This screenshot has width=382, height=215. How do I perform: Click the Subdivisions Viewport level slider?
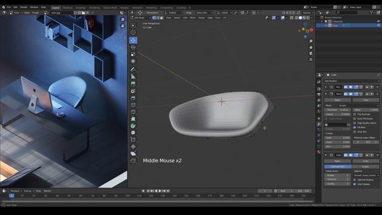(x=337, y=179)
